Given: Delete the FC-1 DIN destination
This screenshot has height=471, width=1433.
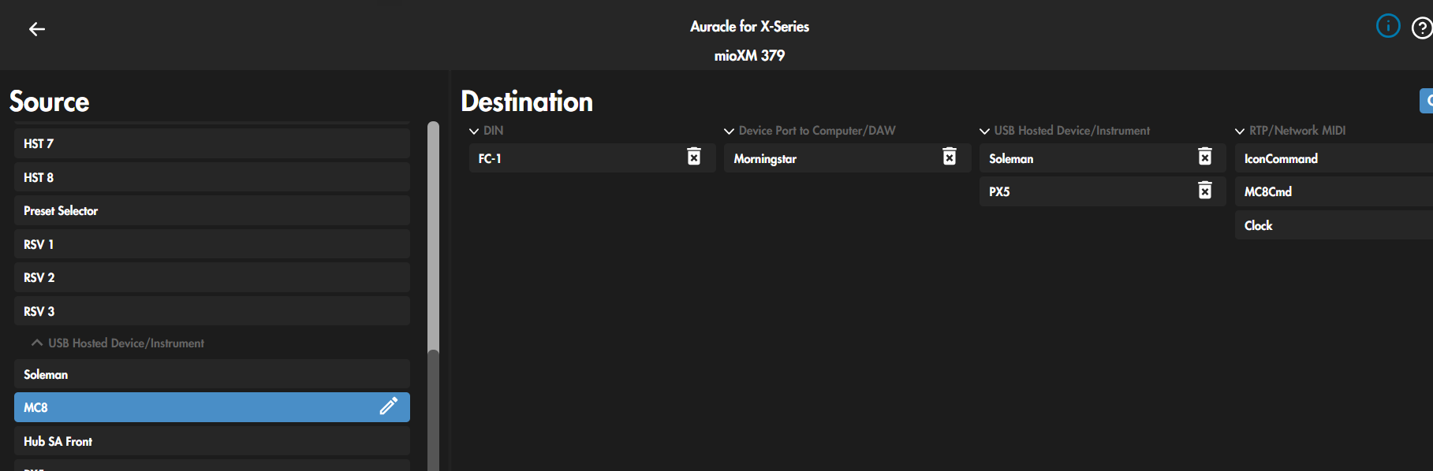Looking at the screenshot, I should point(693,158).
